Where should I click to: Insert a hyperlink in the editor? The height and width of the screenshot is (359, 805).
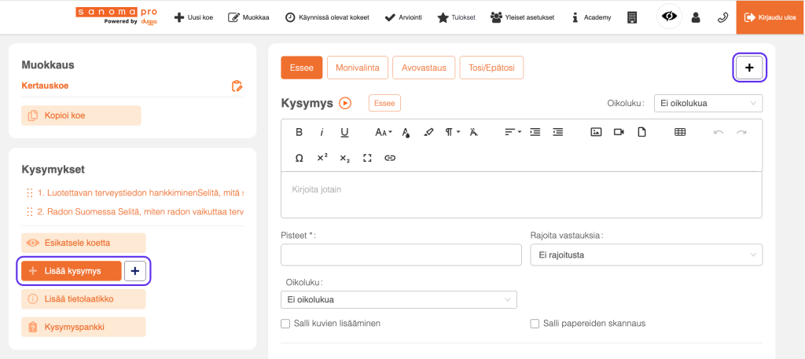389,158
